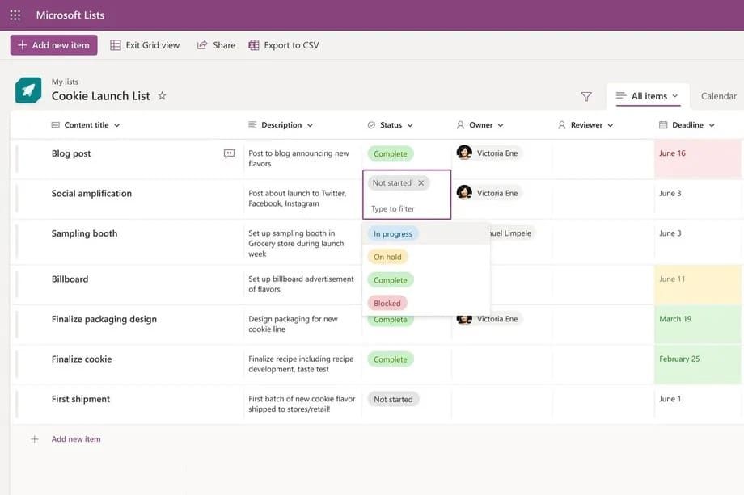
Task: Click Add new item below the list
Action: point(75,438)
